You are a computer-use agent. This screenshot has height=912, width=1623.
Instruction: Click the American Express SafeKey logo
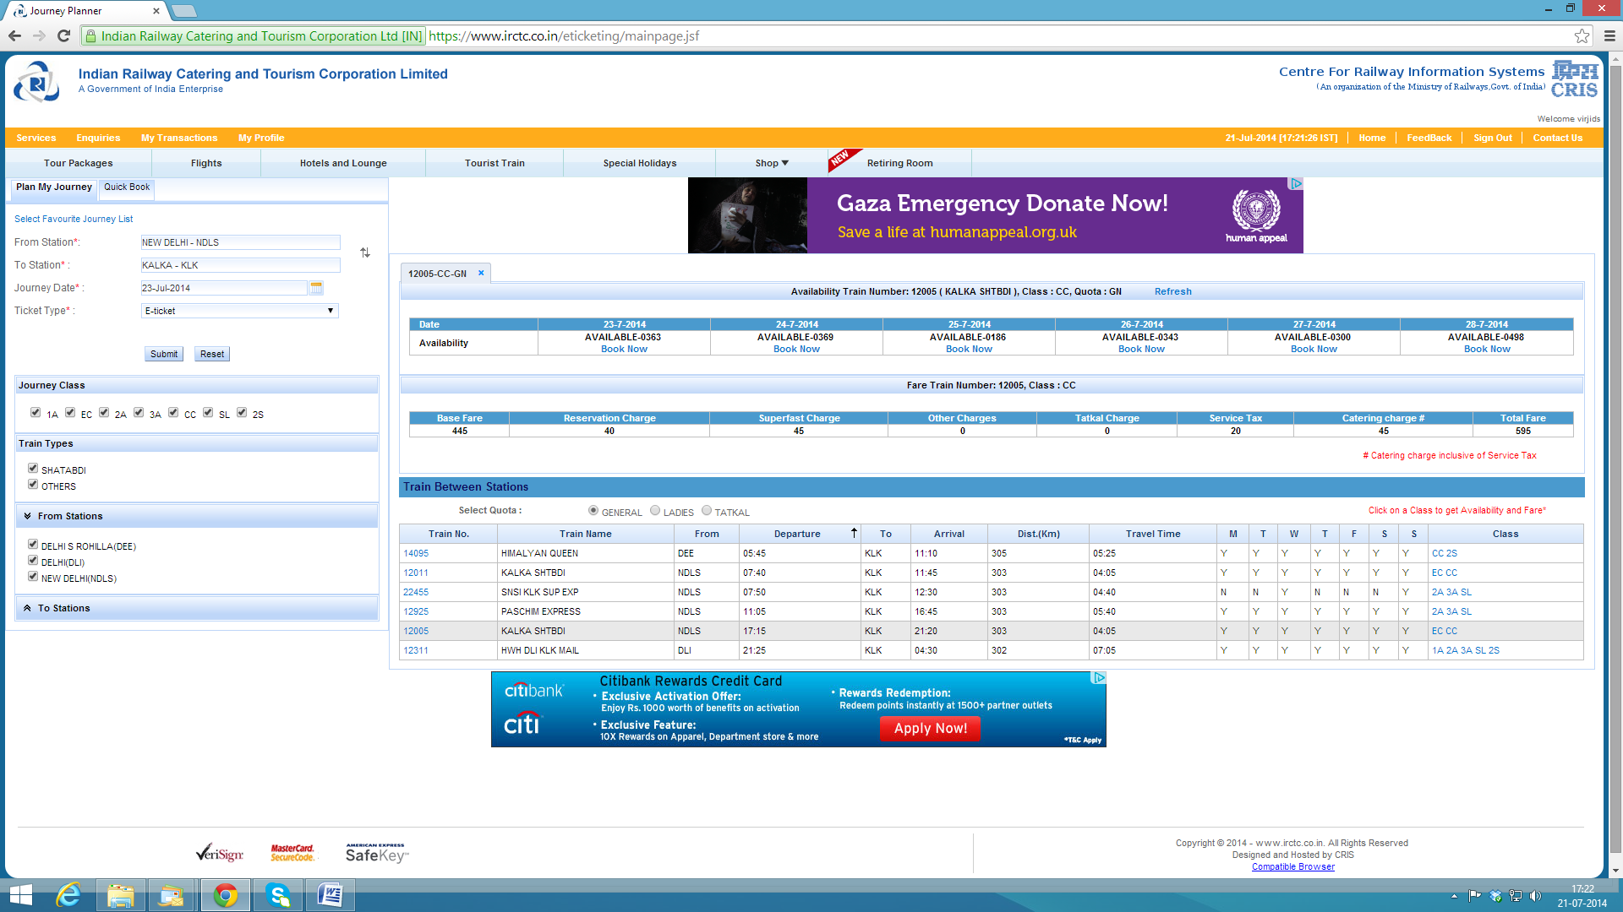(376, 853)
